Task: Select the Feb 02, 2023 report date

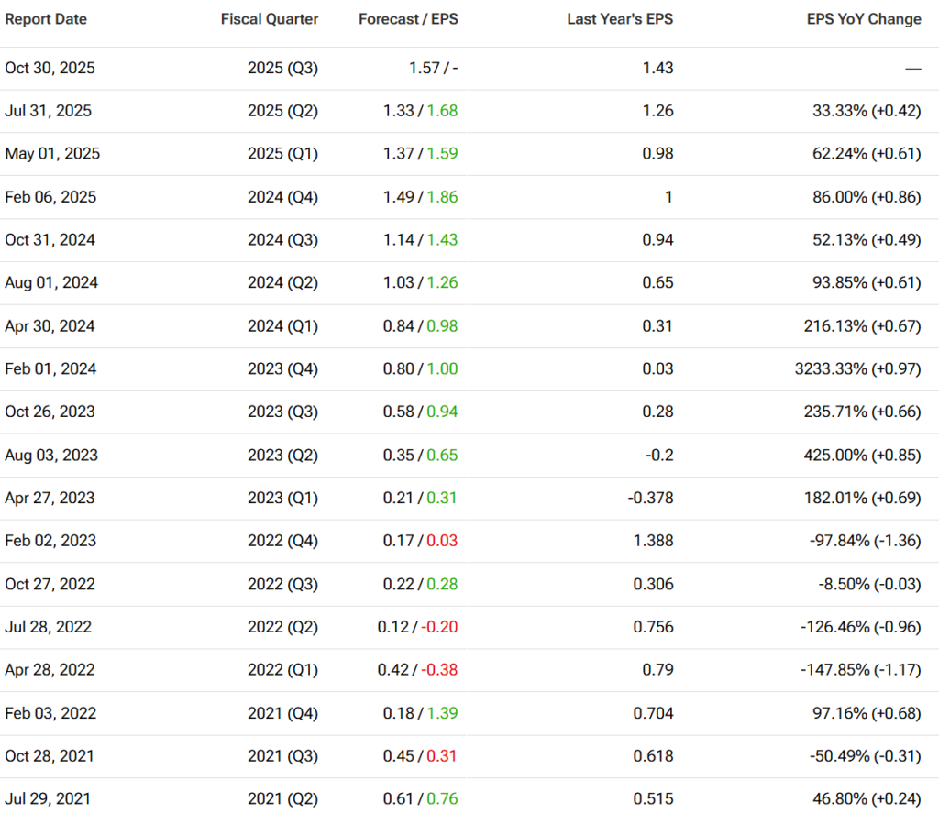Action: point(50,541)
